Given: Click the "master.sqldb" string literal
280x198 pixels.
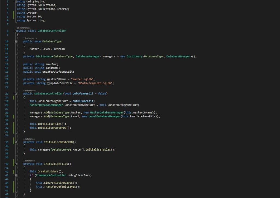Looking at the screenshot, I should tap(82, 79).
